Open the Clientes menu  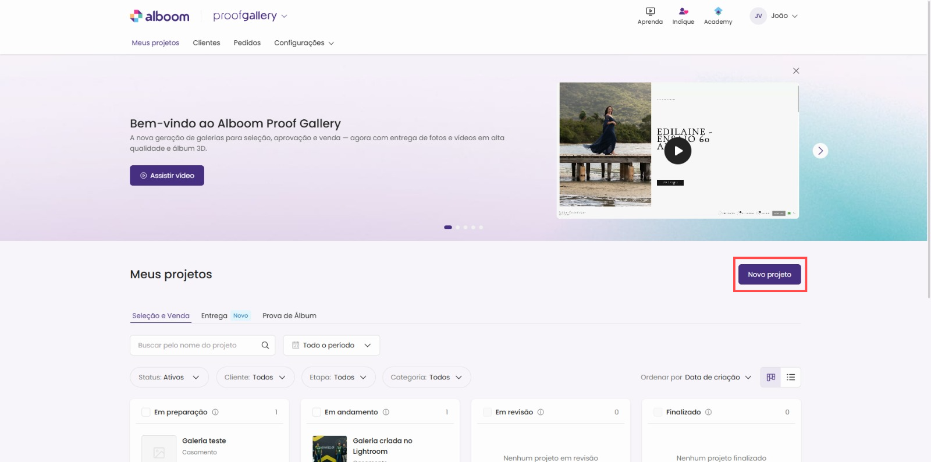pos(207,42)
